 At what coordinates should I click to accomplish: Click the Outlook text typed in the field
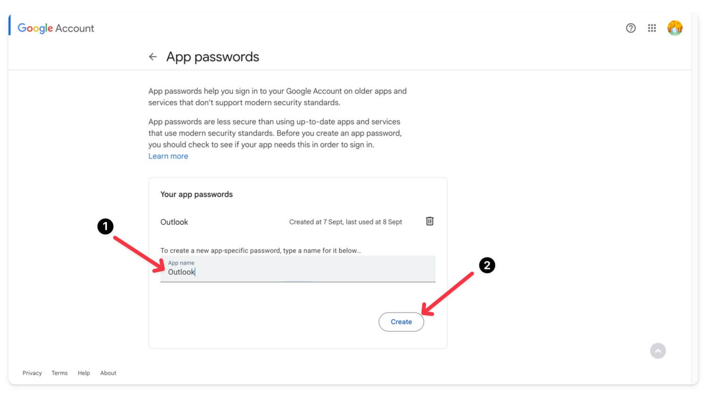181,272
